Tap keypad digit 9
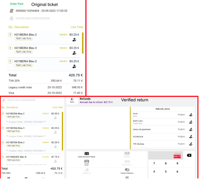The image size is (200, 181). pyautogui.click(x=177, y=163)
